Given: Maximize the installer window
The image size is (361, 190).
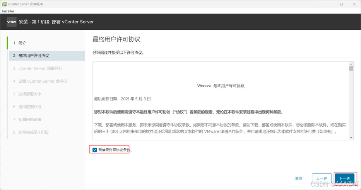Looking at the screenshot, I should pos(341,4).
